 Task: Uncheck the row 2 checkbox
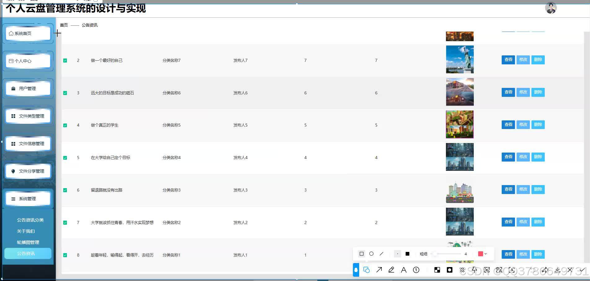click(65, 60)
